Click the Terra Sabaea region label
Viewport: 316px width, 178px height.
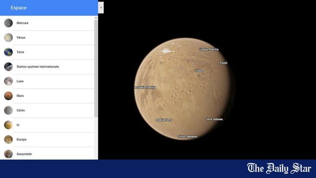coord(214,119)
